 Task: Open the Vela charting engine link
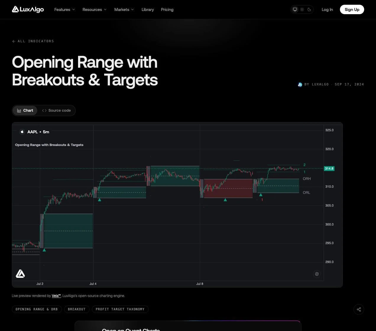(x=56, y=296)
